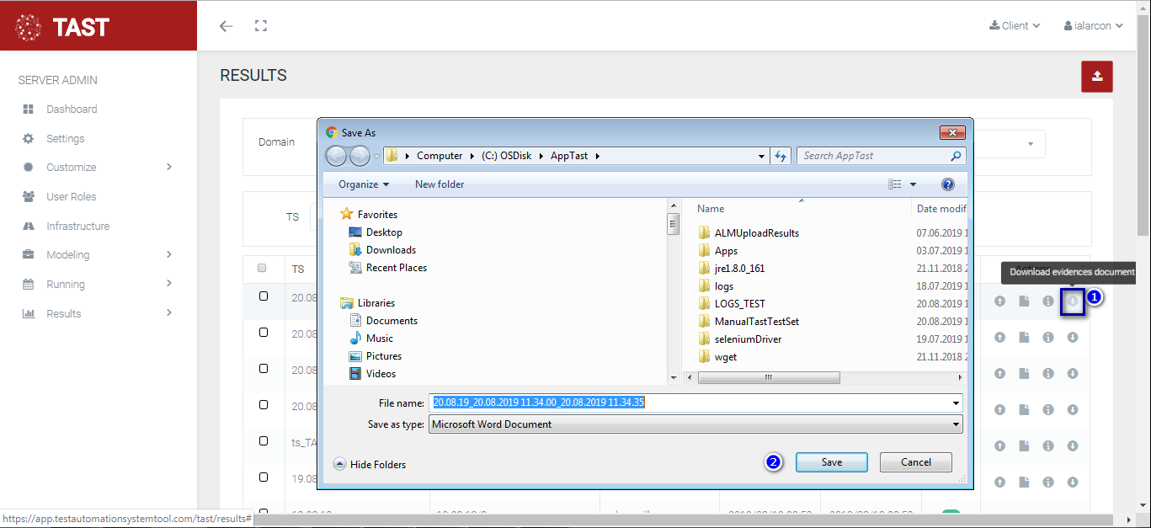Open the Save As dialog help icon

[x=947, y=184]
